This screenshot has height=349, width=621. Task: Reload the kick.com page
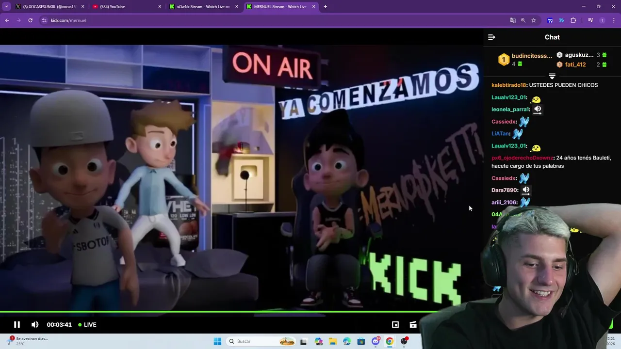click(x=30, y=20)
